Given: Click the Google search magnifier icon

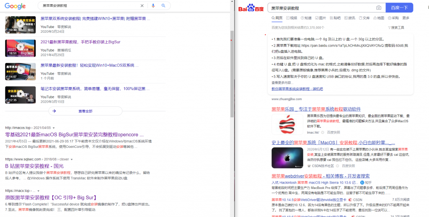Looking at the screenshot, I should coord(163,6).
